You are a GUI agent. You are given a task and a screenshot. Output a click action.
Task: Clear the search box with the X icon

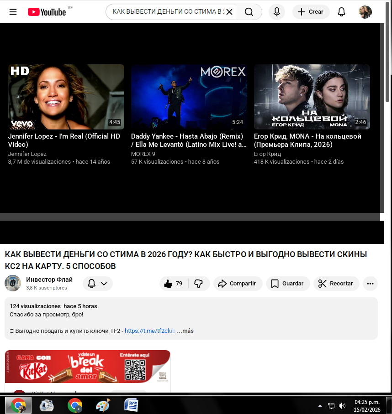229,12
